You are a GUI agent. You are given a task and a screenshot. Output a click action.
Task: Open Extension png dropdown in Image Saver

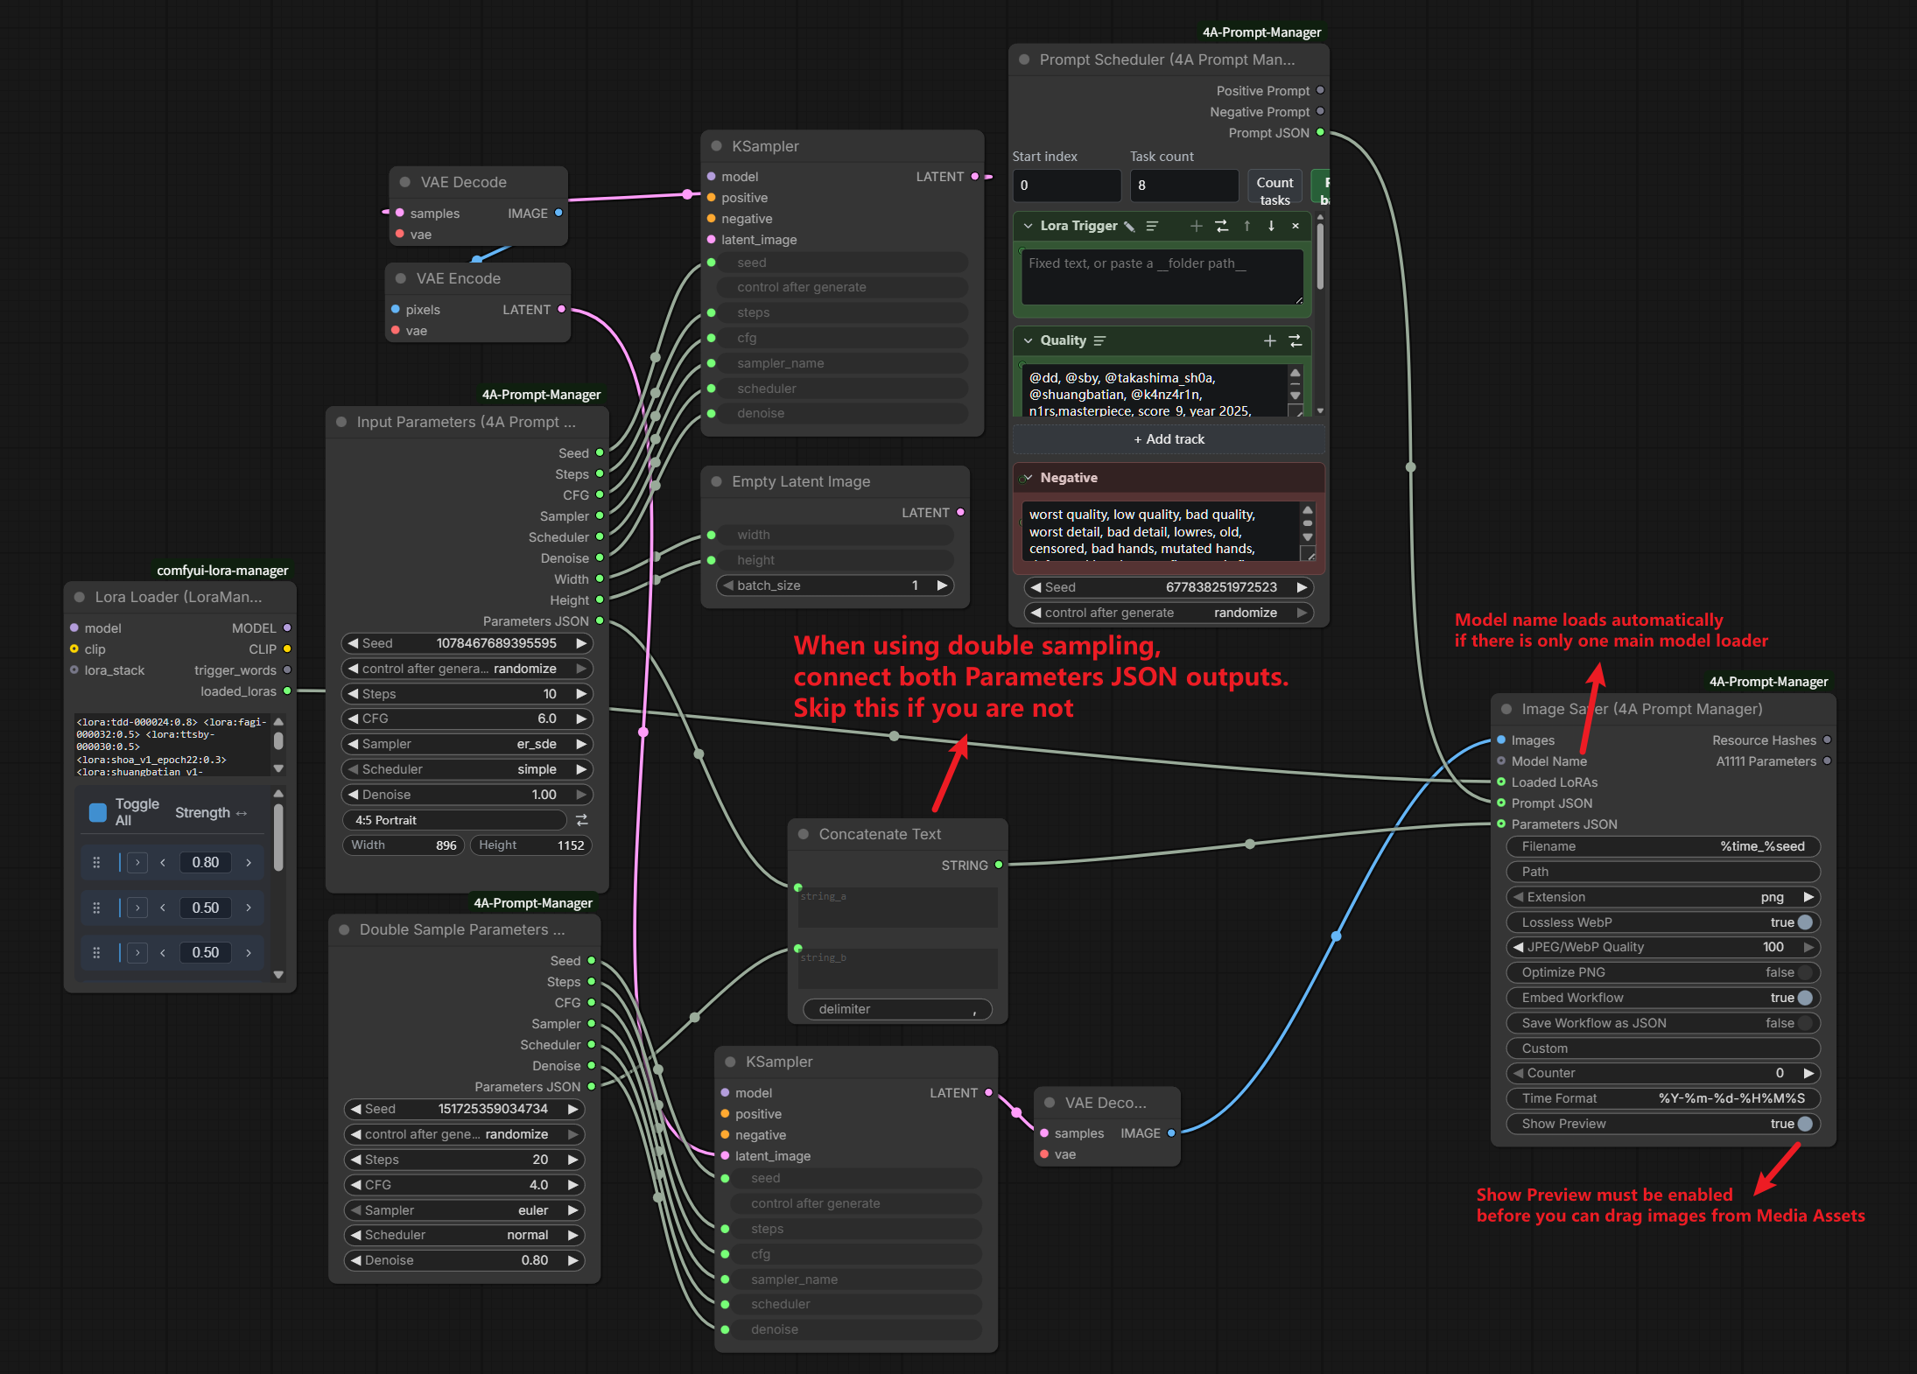(1663, 897)
